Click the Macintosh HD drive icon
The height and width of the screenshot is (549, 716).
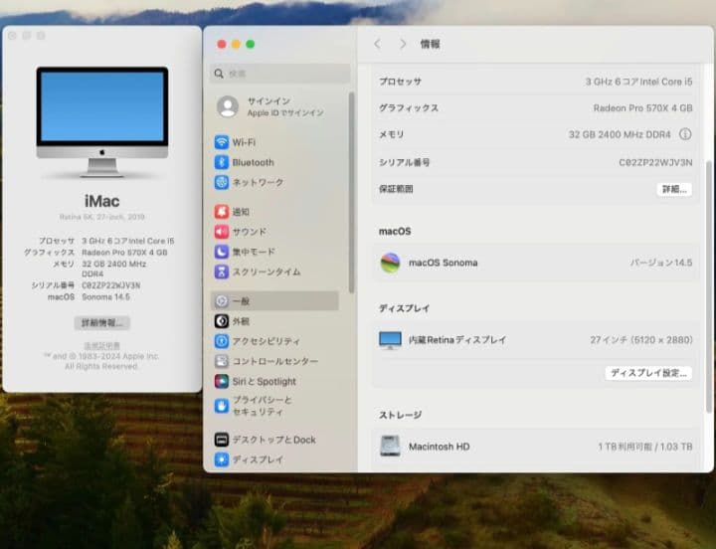[x=390, y=447]
